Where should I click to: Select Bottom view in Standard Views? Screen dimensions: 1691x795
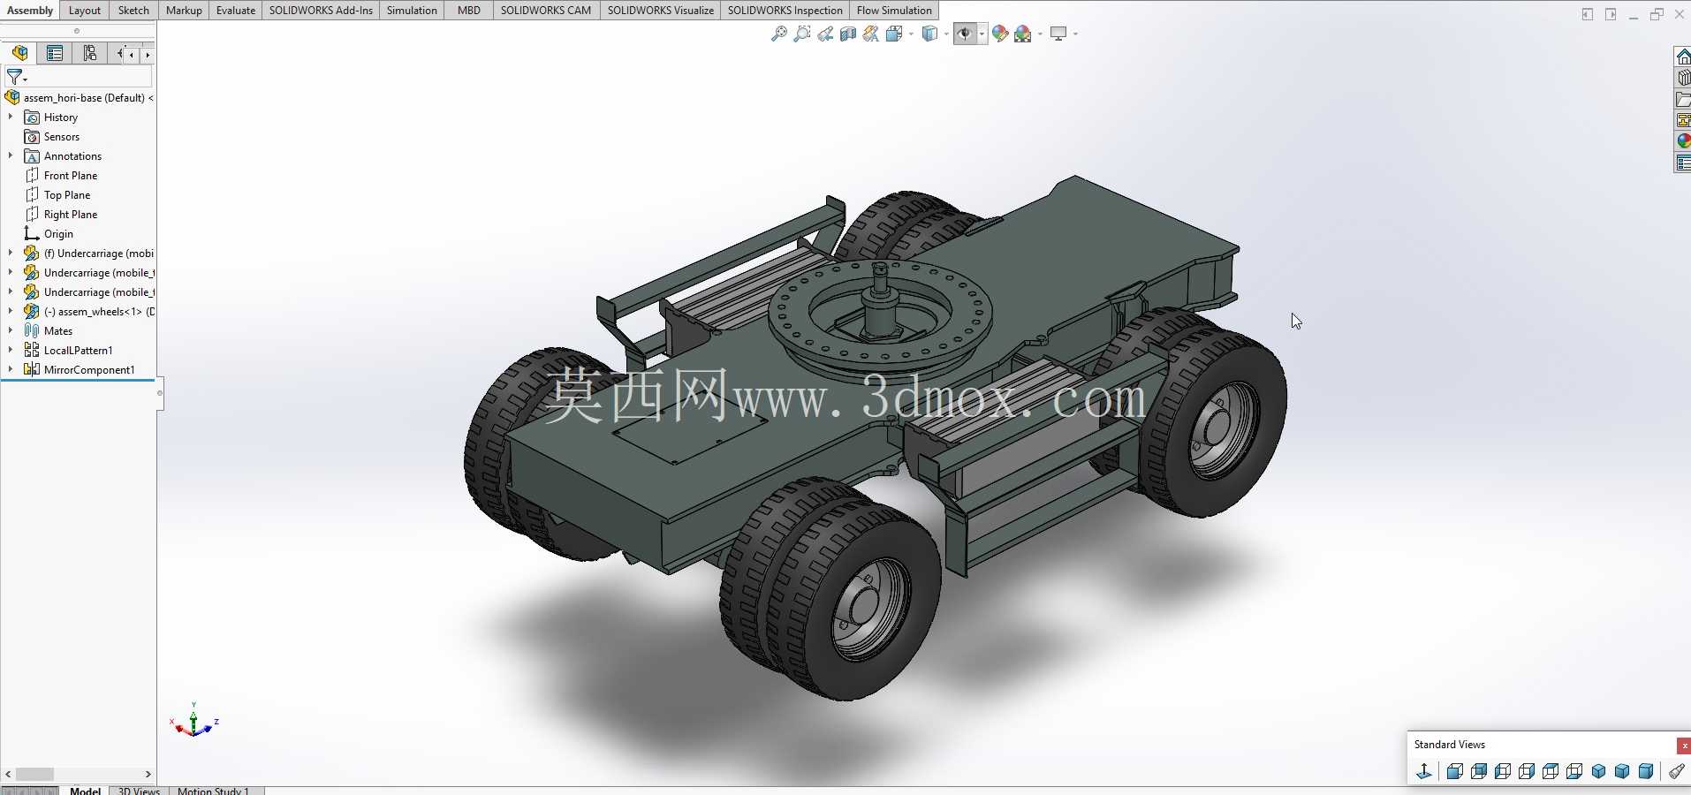pos(1573,771)
